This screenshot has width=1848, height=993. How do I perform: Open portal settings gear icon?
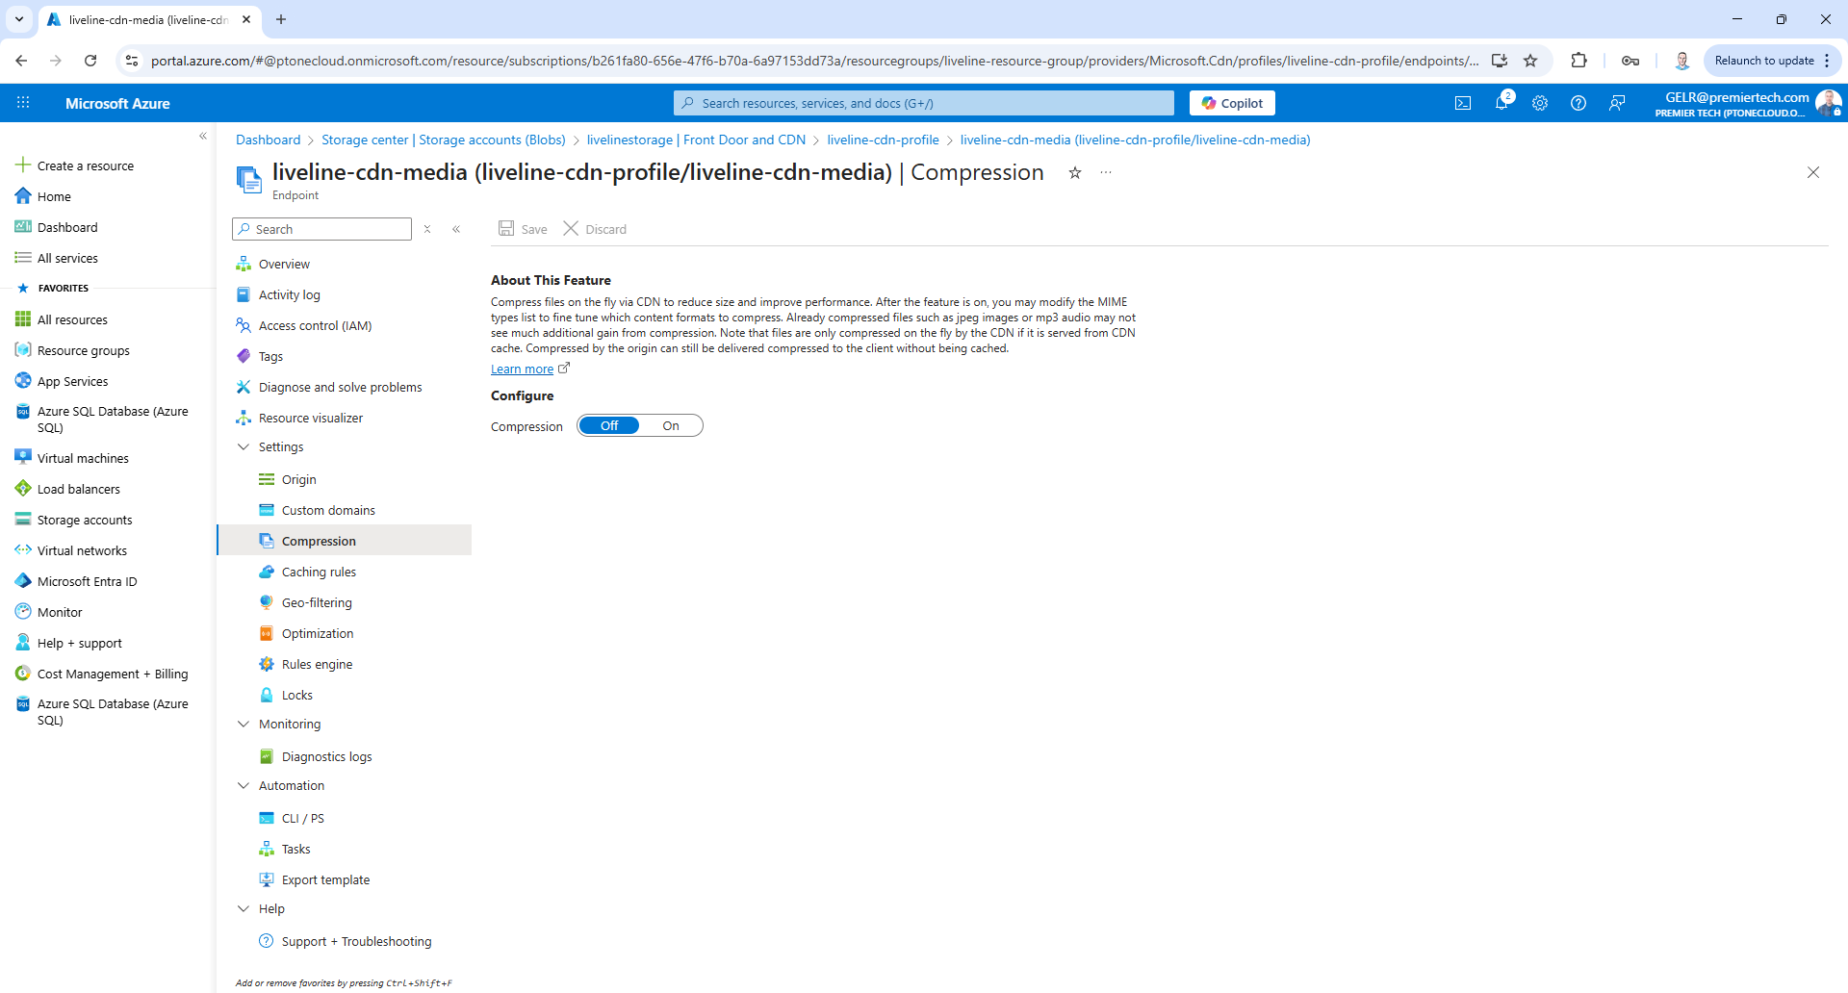(x=1540, y=103)
